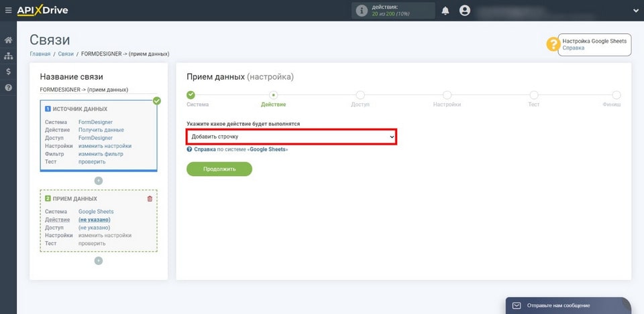
Task: Open the Добавить строчку action dropdown
Action: tap(291, 137)
